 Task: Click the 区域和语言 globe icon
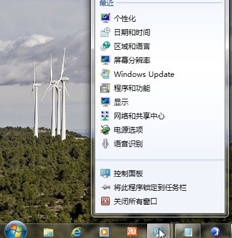click(x=105, y=46)
